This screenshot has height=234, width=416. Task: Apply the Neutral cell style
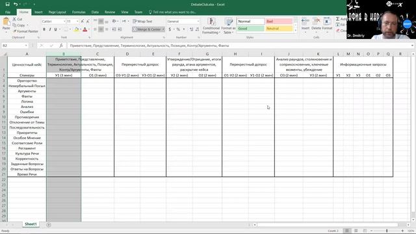tap(279, 29)
